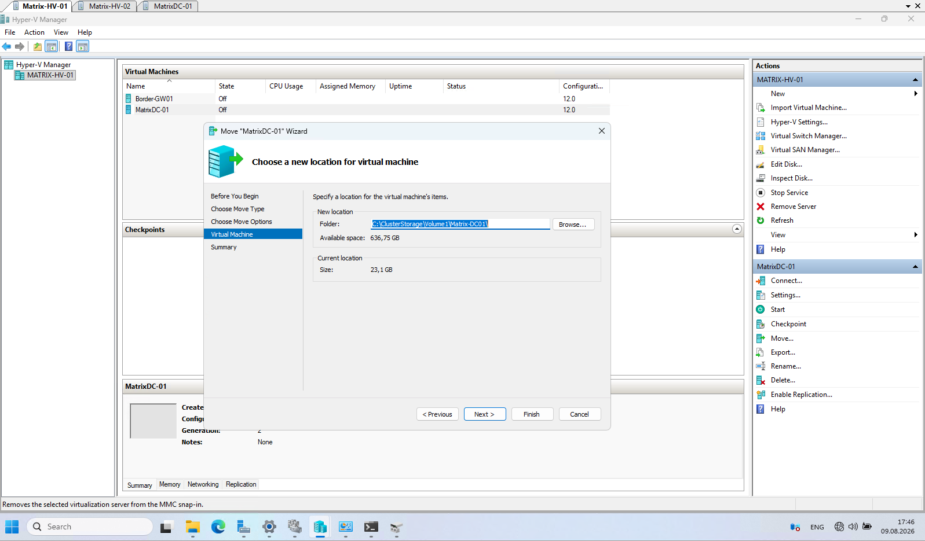
Task: Click Delete action for MatrixDC-01
Action: tap(783, 380)
